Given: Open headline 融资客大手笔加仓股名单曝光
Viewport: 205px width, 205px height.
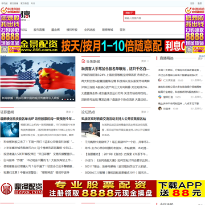Looking at the screenshot, I should tap(116, 68).
